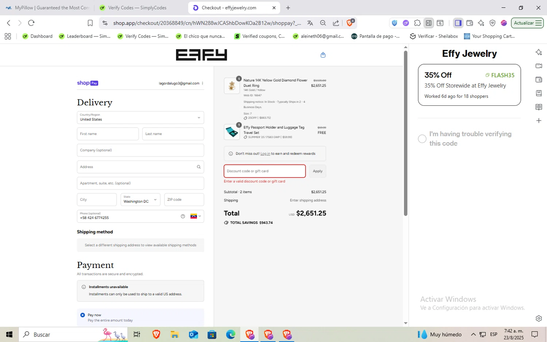Screen dimensions: 547x342
Task: Add a new sidebar item plus icon
Action: [539, 121]
